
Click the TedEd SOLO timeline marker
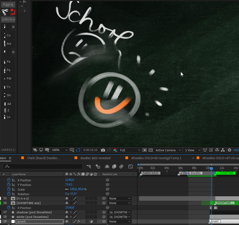(x=150, y=173)
